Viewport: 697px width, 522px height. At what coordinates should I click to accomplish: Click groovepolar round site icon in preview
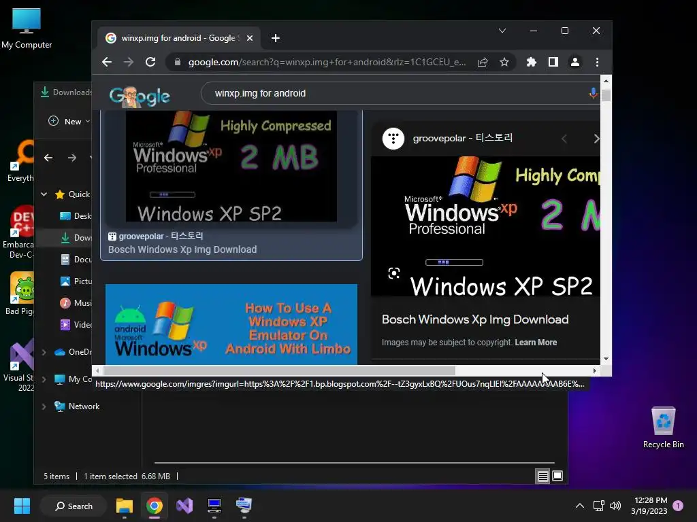(393, 139)
